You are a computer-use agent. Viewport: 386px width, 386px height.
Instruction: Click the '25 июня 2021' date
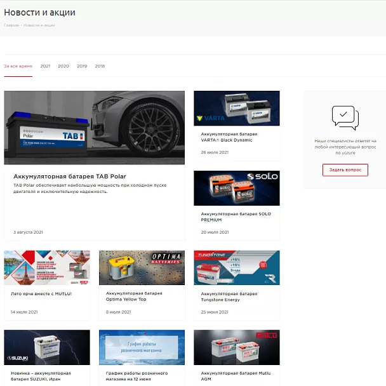click(x=215, y=312)
